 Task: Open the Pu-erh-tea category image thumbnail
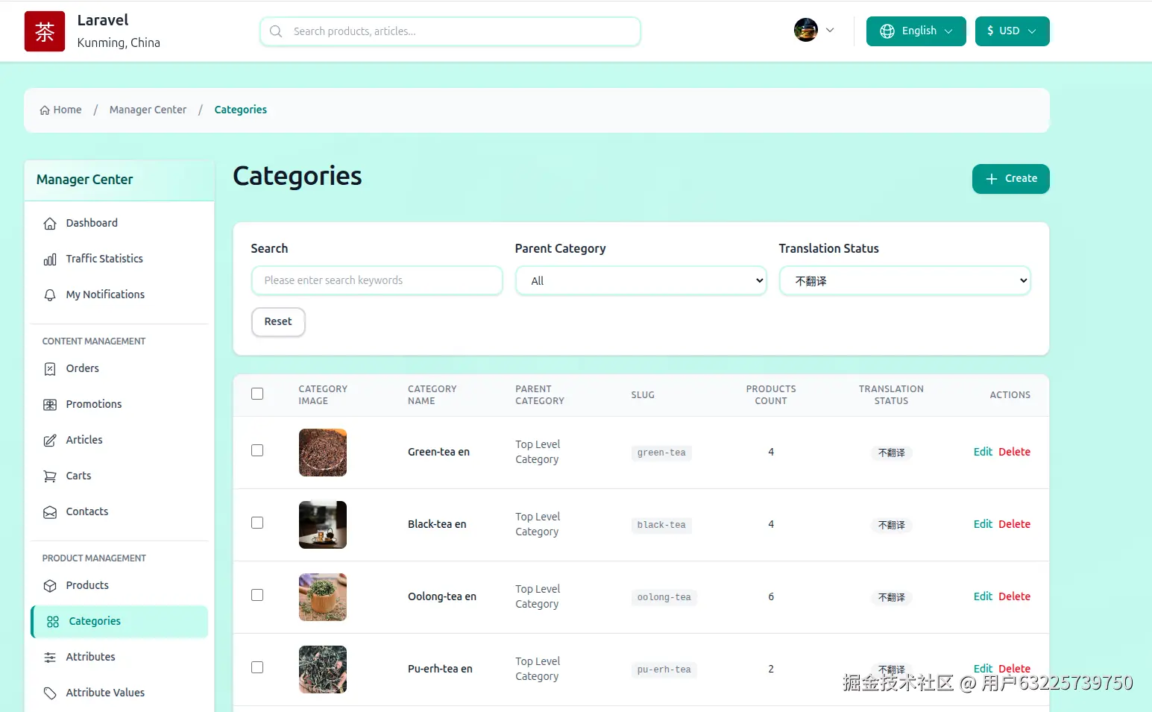click(x=323, y=670)
